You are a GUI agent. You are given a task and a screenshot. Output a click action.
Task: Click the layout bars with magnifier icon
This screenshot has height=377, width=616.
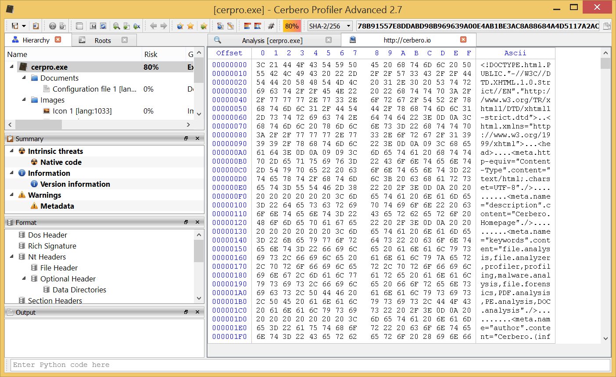tap(258, 26)
